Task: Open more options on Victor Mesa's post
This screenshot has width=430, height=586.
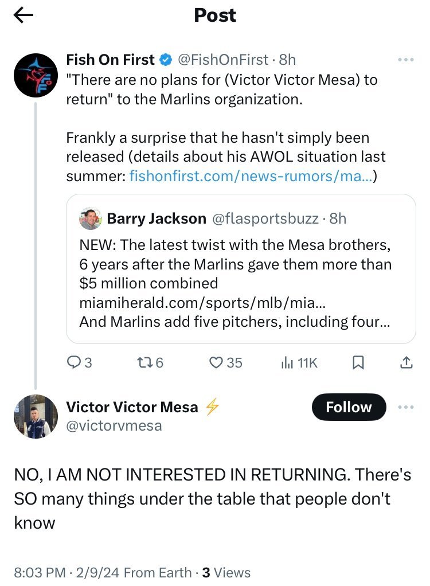Action: tap(405, 408)
